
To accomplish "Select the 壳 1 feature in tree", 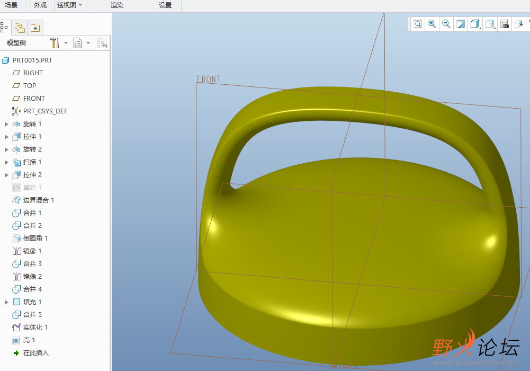I will (x=29, y=340).
